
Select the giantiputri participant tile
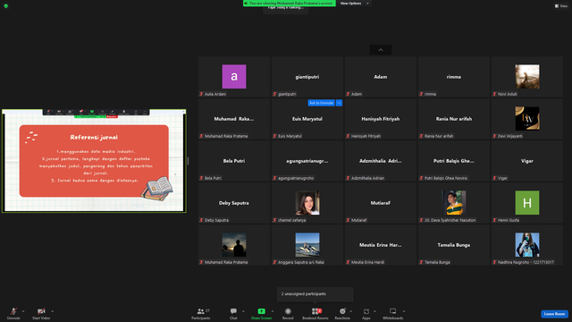pyautogui.click(x=307, y=77)
